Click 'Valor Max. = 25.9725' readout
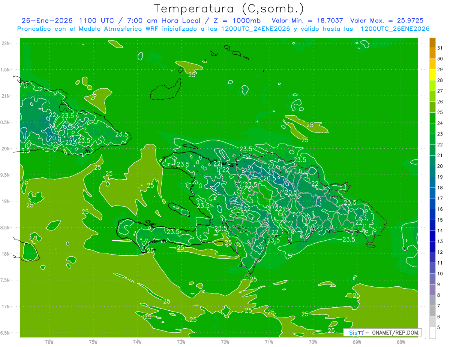The height and width of the screenshot is (347, 450). tap(387, 21)
